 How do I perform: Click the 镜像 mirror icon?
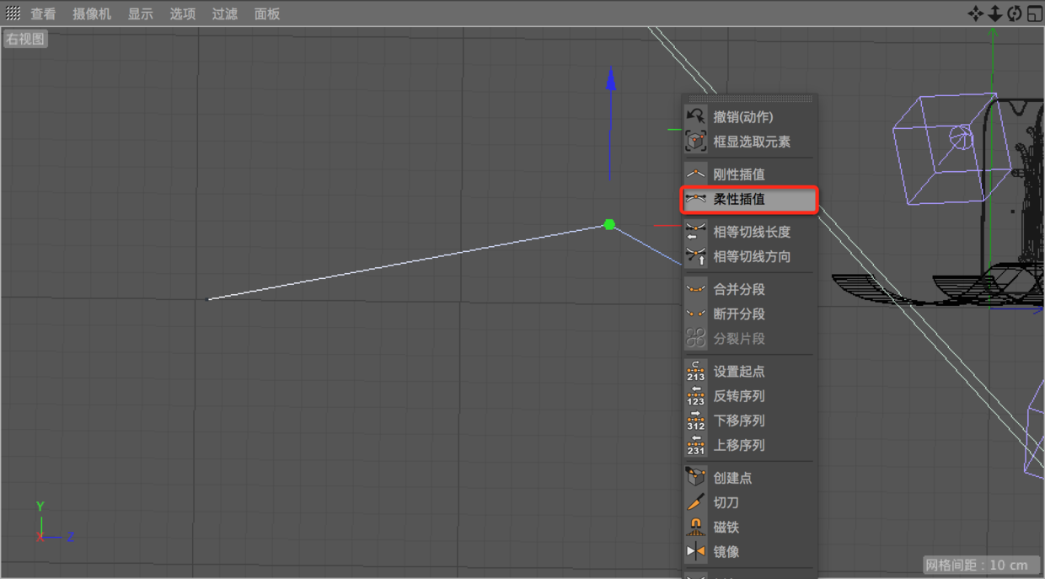[x=695, y=552]
